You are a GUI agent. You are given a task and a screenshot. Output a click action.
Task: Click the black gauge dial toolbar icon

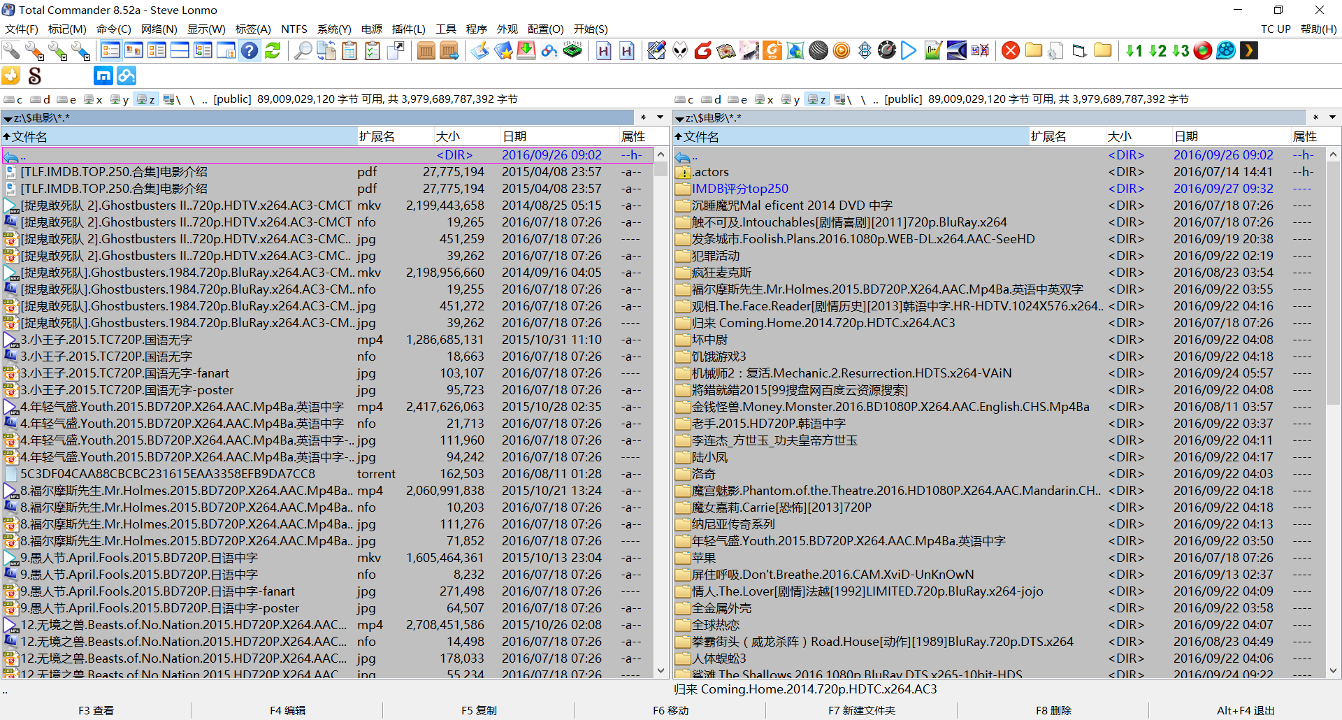click(x=887, y=50)
